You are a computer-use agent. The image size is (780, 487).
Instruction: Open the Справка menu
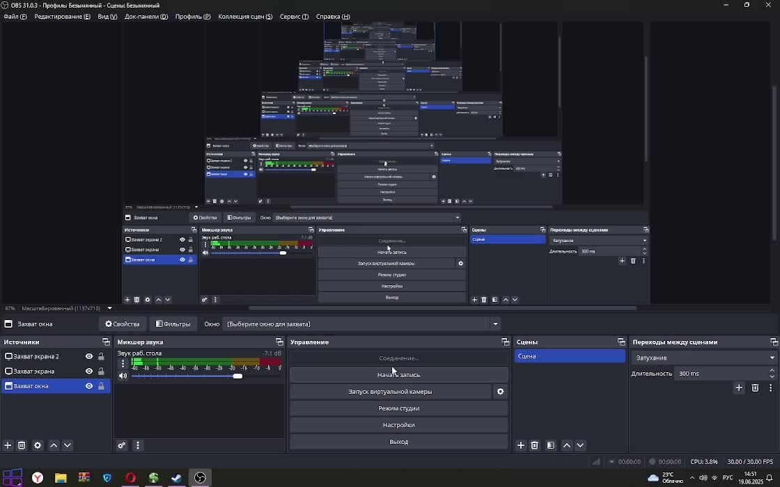click(x=333, y=17)
